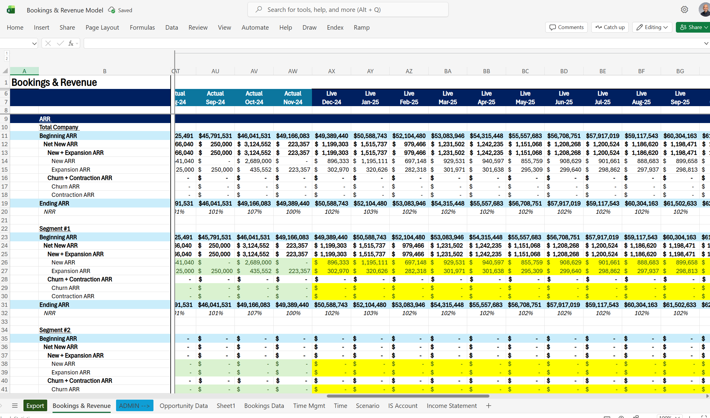Click the select all corner triangle

pyautogui.click(x=5, y=71)
